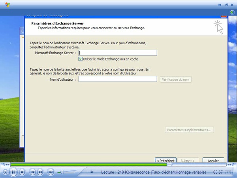Image resolution: width=237 pixels, height=178 pixels.
Task: Click the seek bar thumb
Action: [169, 165]
